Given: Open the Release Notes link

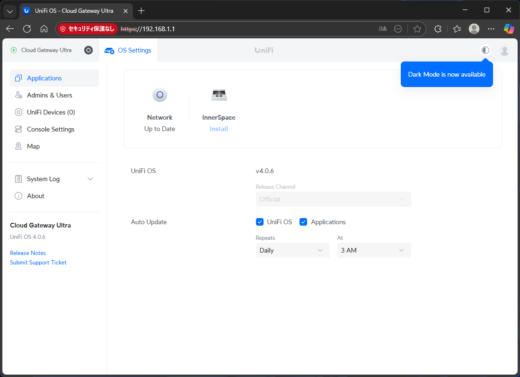Looking at the screenshot, I should [x=28, y=253].
